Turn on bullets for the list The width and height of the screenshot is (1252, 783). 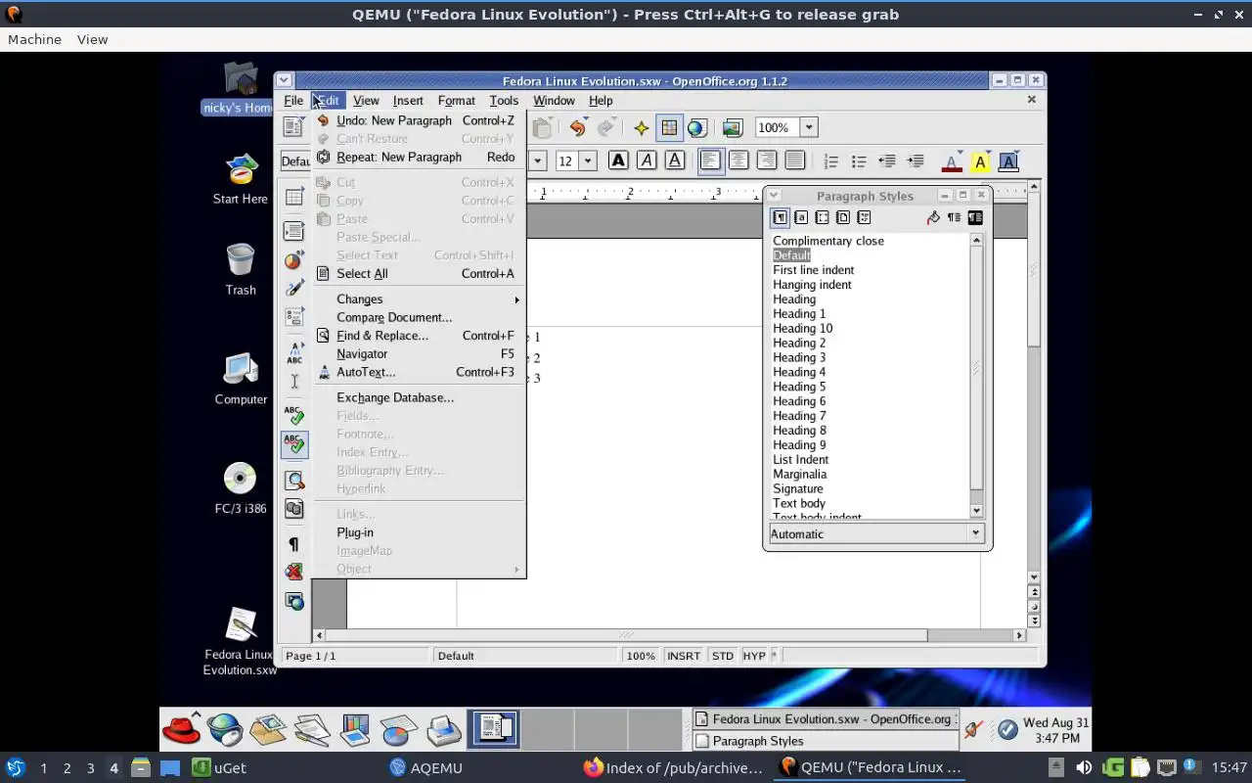(859, 161)
